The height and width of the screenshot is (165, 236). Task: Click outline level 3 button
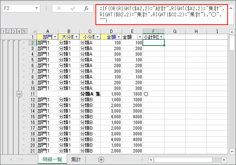(x=14, y=31)
